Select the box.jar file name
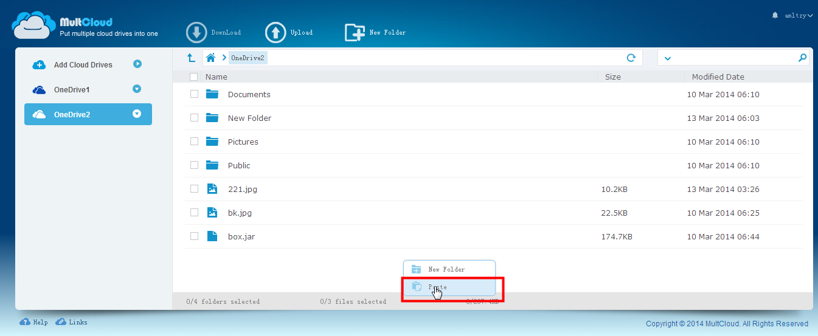 click(241, 236)
